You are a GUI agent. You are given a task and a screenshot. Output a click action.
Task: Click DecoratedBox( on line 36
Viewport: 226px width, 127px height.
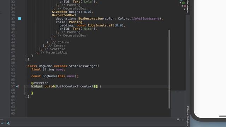click(64, 15)
